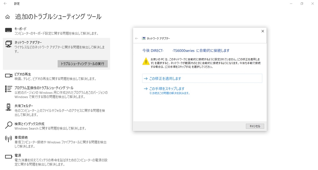Image resolution: width=318 pixels, height=170 pixels.
Task: Click the yellow warning triangle icon in dialog
Action: pos(146,61)
